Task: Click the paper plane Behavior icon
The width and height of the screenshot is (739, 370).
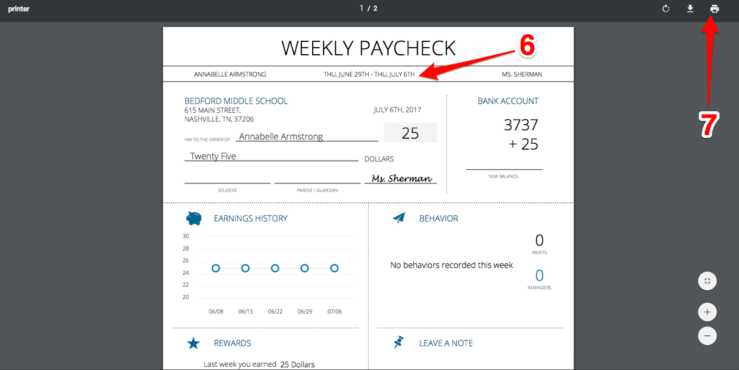Action: (399, 218)
